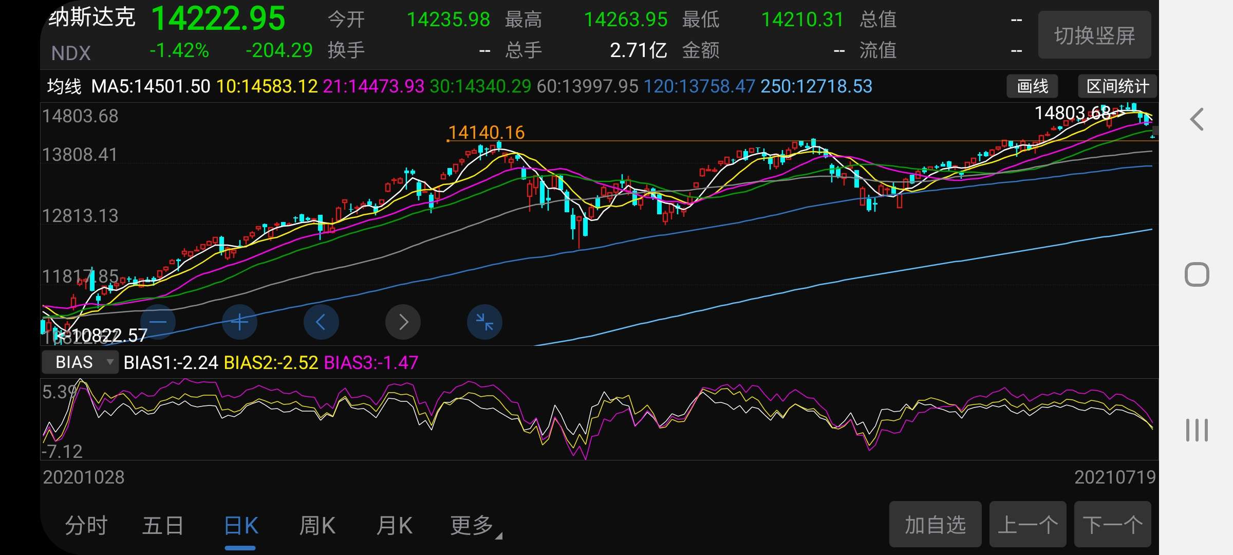
Task: Tap the current price 14222.95
Action: pyautogui.click(x=218, y=19)
